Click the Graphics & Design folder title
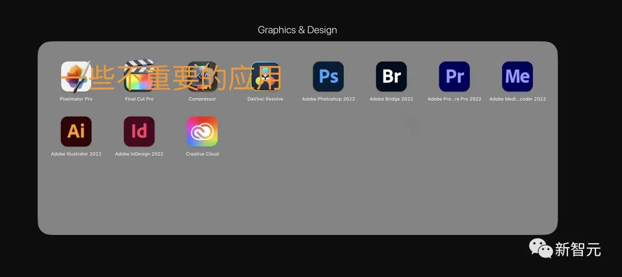622x277 pixels. (x=298, y=30)
